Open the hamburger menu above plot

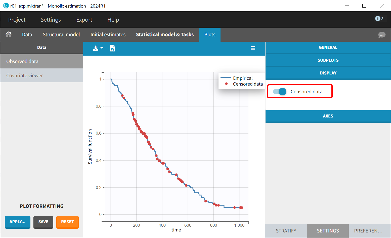pos(253,48)
